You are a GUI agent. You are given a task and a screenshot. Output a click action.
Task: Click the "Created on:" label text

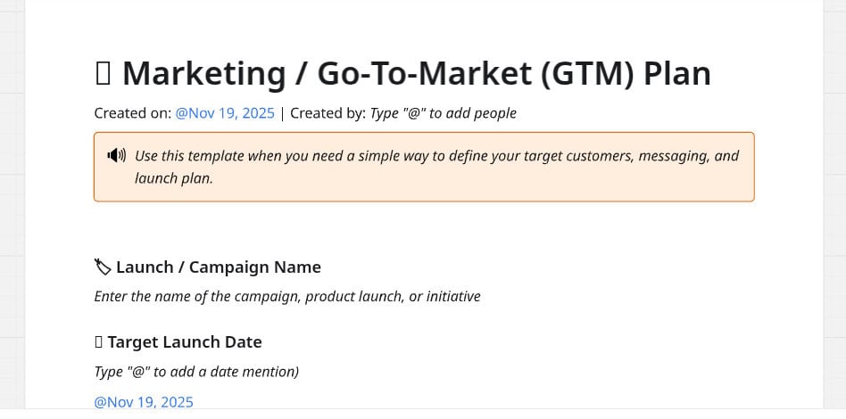[x=133, y=113]
